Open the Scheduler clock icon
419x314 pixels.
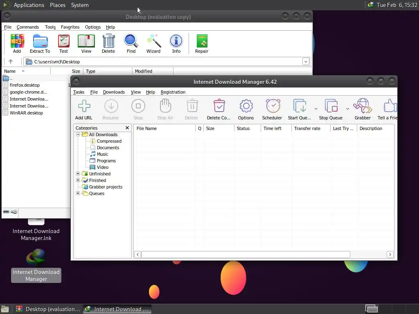tap(273, 106)
